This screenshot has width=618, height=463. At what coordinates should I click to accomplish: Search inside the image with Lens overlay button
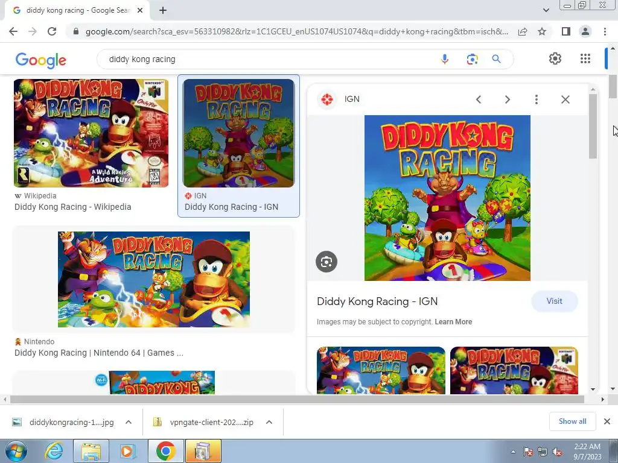tap(327, 262)
